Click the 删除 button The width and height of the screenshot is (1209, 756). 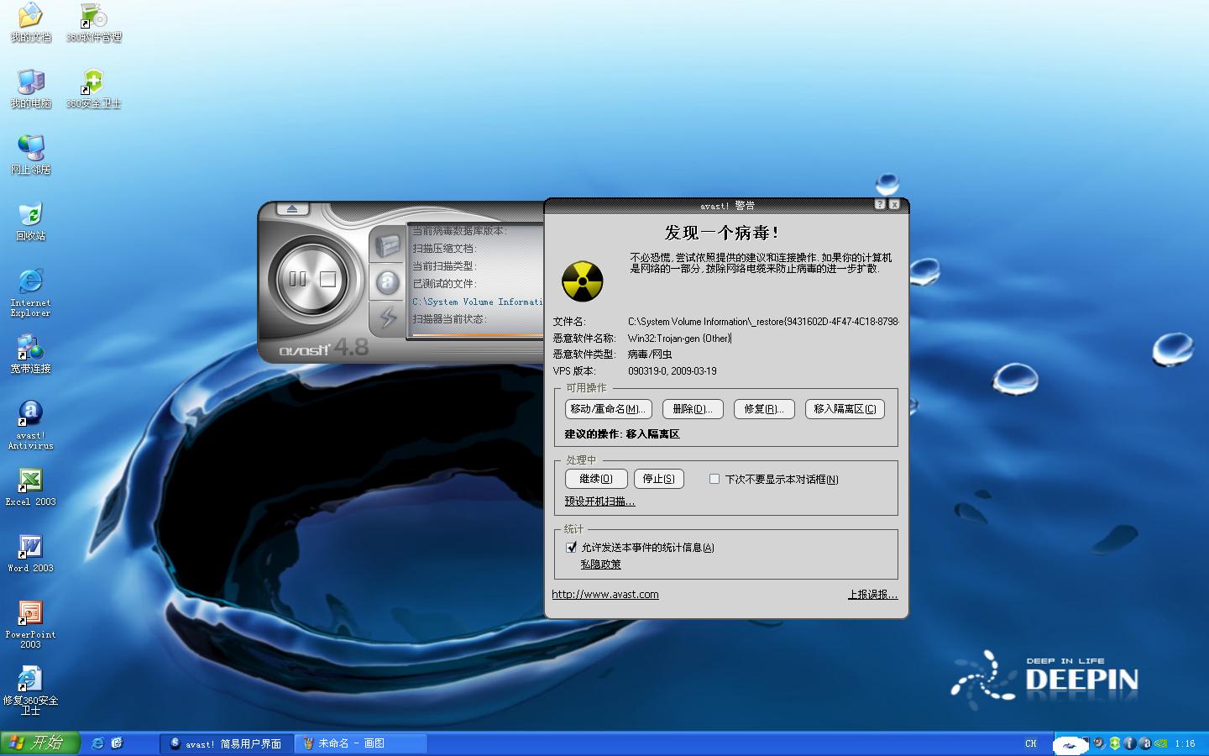click(692, 409)
